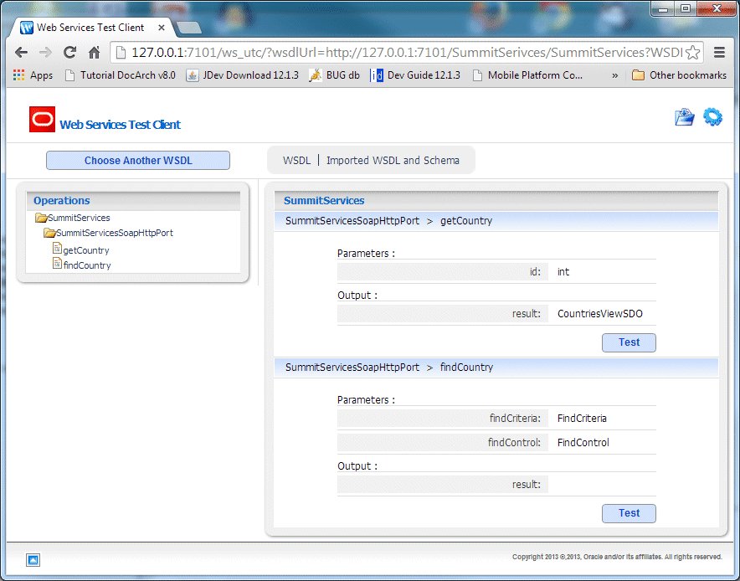740x581 pixels.
Task: Select the getCountry operation in the tree
Action: (x=86, y=250)
